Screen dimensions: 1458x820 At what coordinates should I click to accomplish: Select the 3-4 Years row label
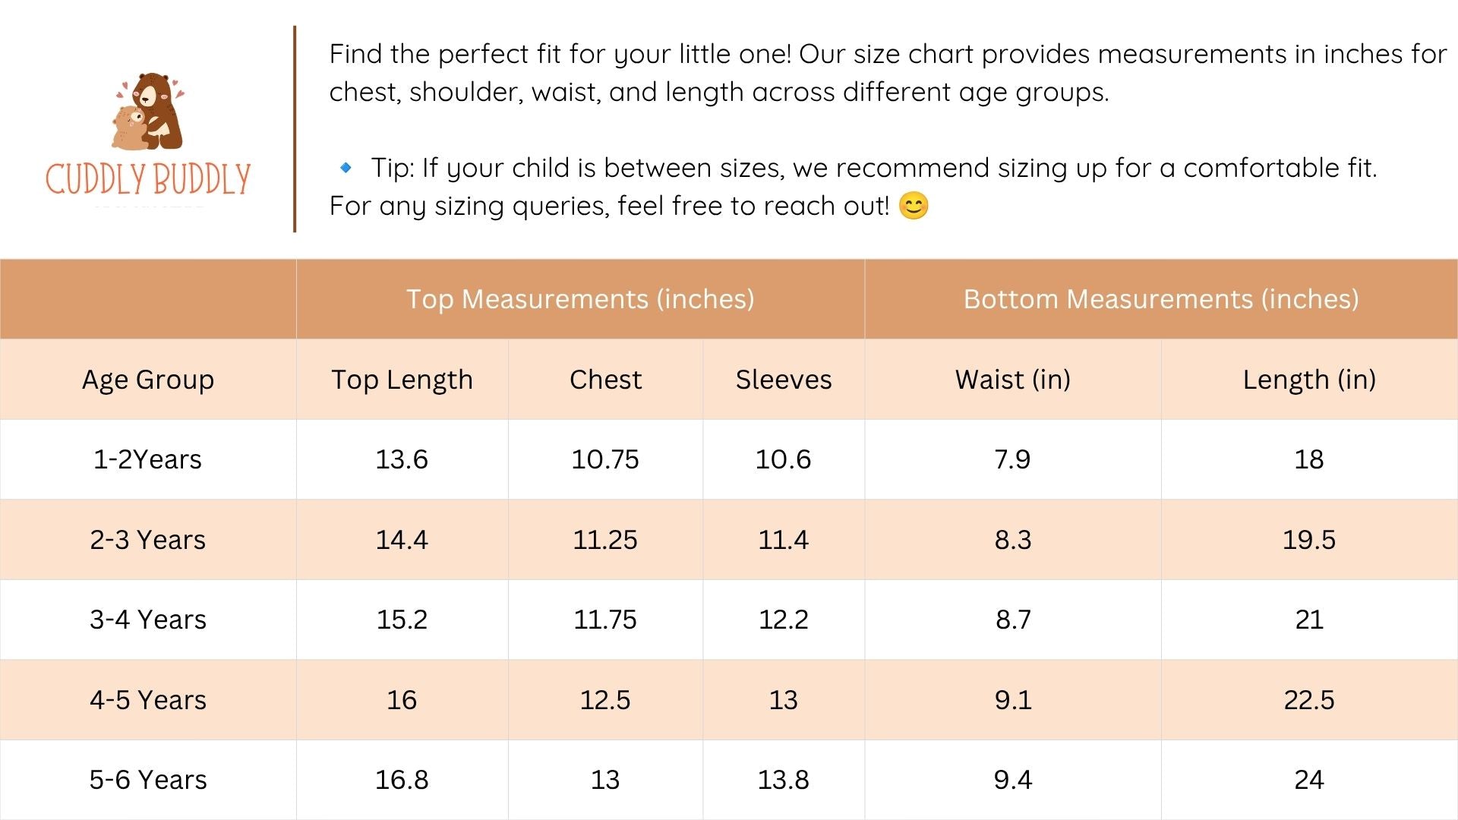click(148, 620)
